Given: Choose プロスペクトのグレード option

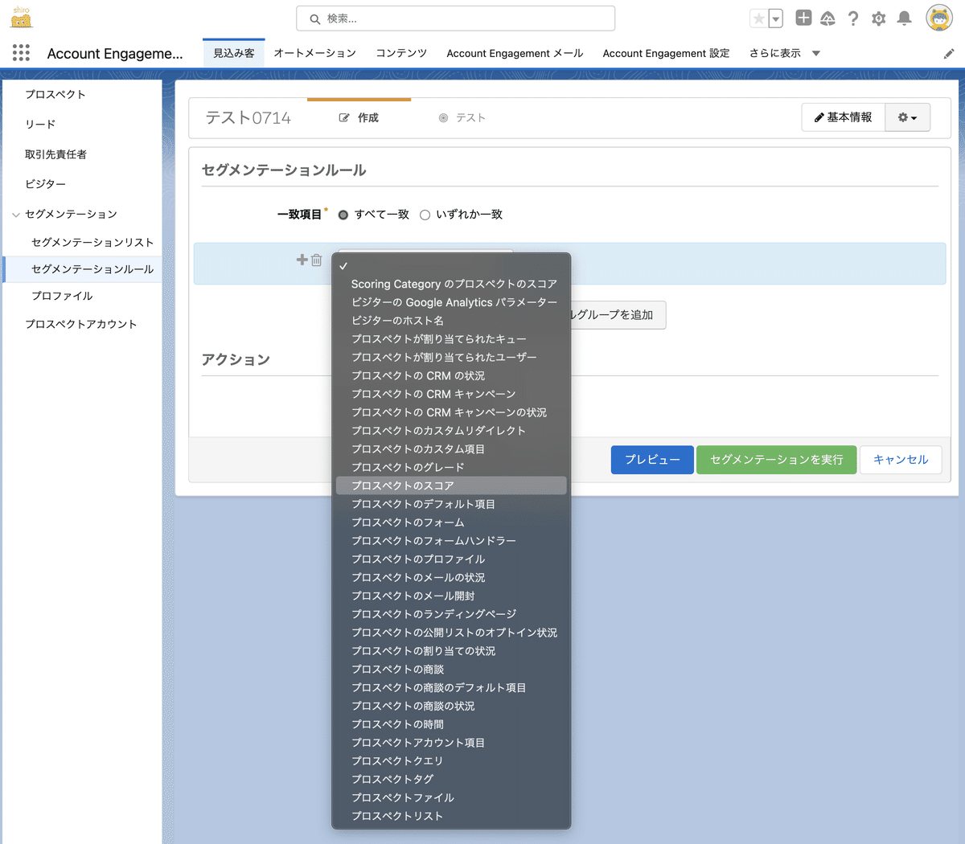Looking at the screenshot, I should point(451,468).
